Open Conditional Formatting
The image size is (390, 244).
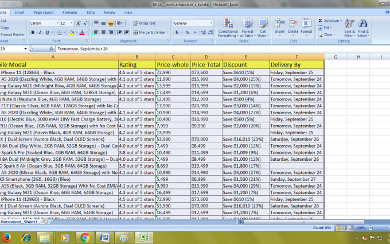pyautogui.click(x=228, y=28)
